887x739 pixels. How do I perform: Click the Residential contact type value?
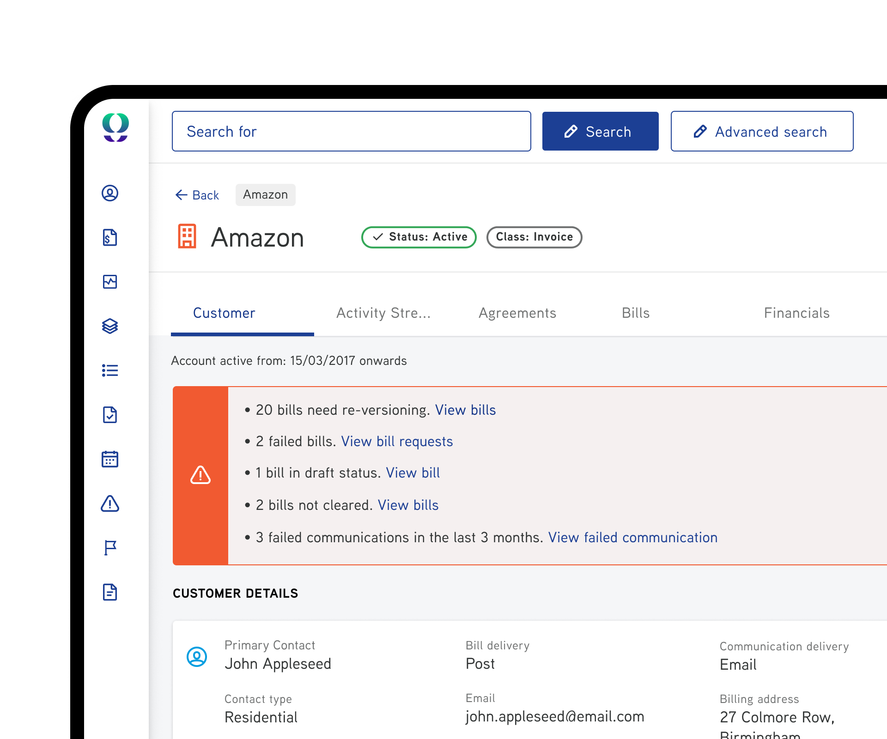tap(261, 717)
